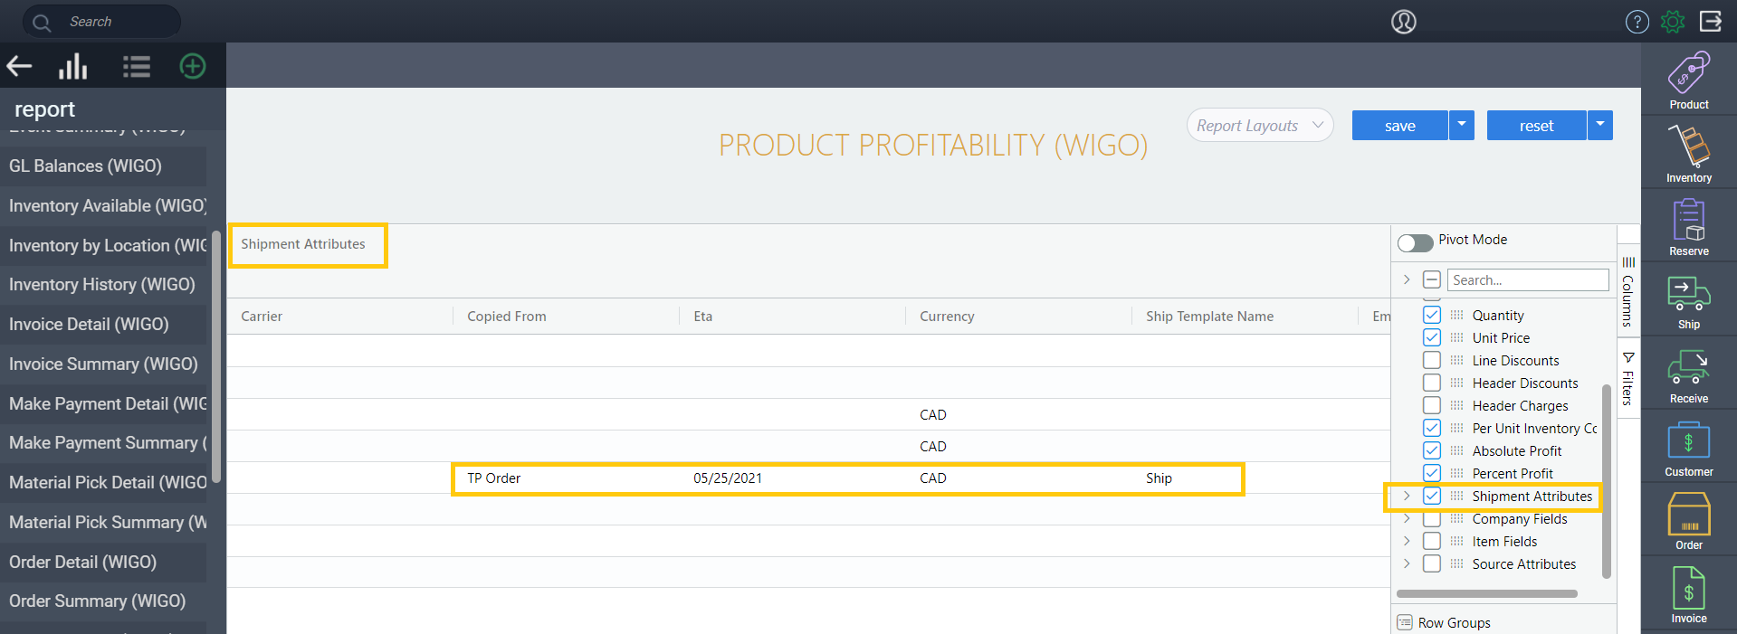This screenshot has width=1737, height=634.
Task: Open Invoice Detail (WIGO) report
Action: (x=103, y=324)
